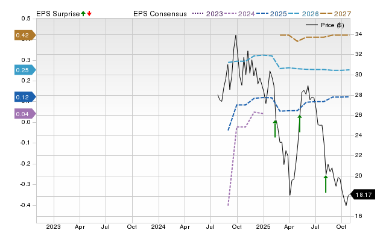Click the 2024 x-axis label
The image size is (386, 230).
click(158, 226)
